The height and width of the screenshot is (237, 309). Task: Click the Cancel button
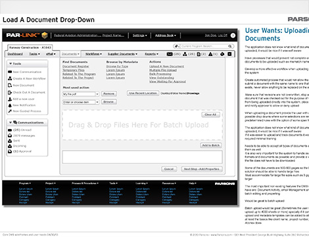click(x=169, y=169)
